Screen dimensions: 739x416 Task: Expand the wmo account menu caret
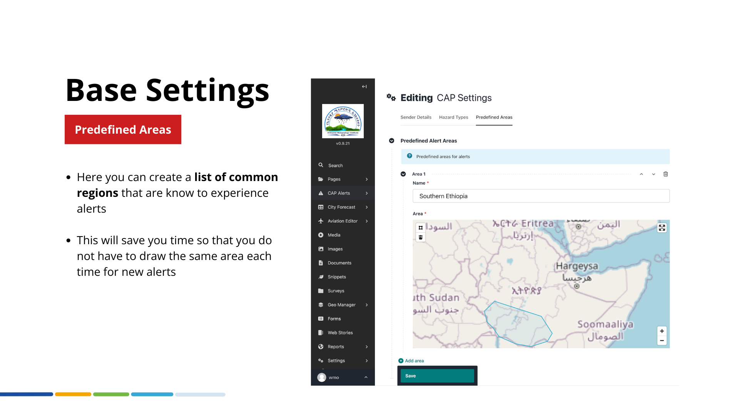point(366,377)
